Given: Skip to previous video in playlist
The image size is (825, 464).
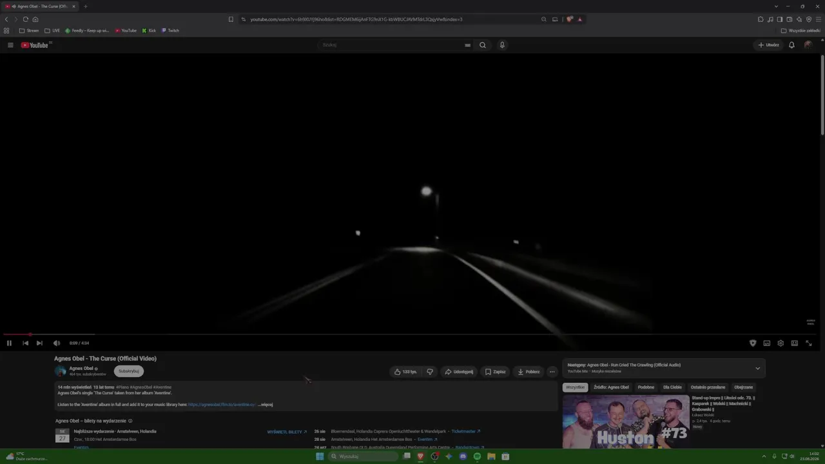Looking at the screenshot, I should pyautogui.click(x=25, y=343).
